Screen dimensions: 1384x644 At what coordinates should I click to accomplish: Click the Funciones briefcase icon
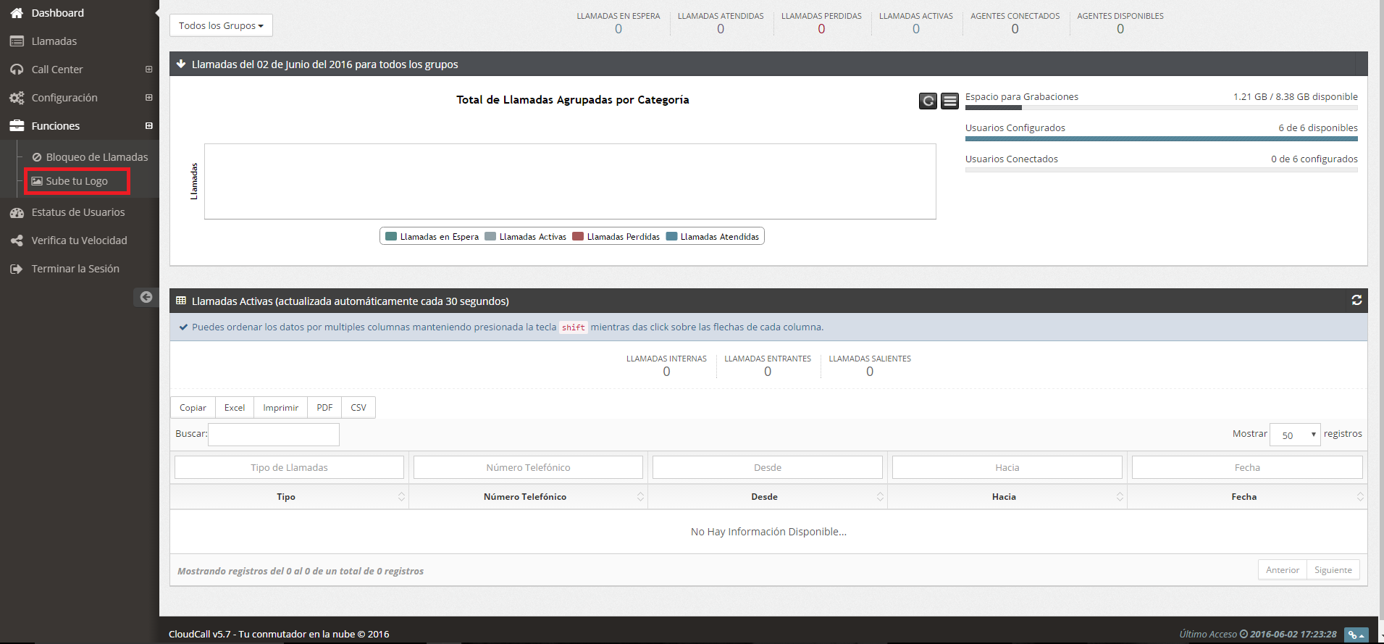pyautogui.click(x=17, y=126)
